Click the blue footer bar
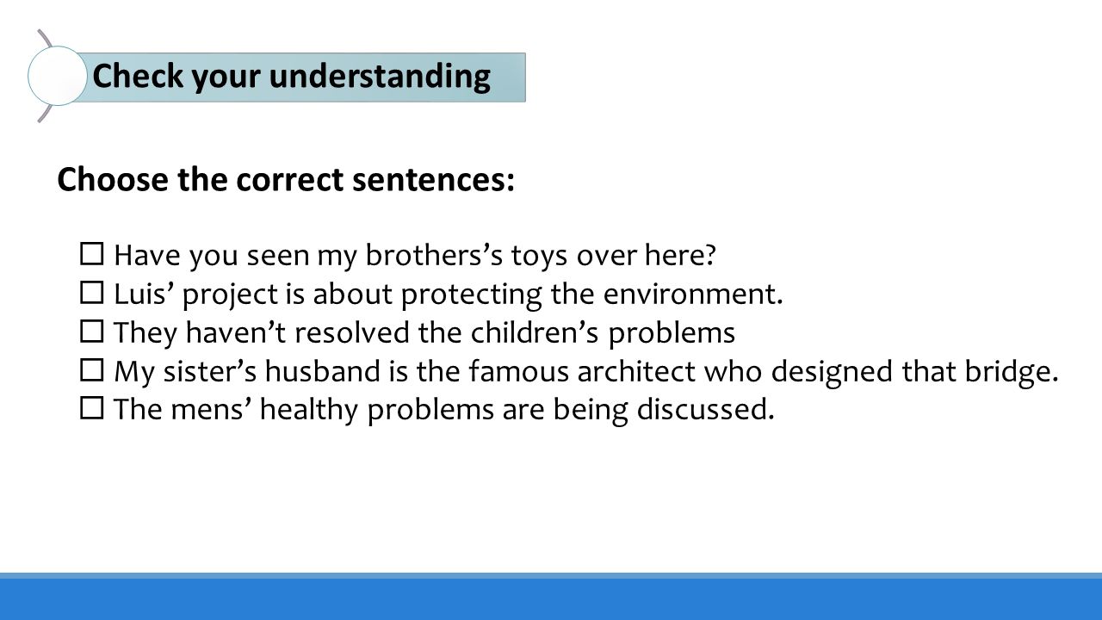 click(x=551, y=599)
